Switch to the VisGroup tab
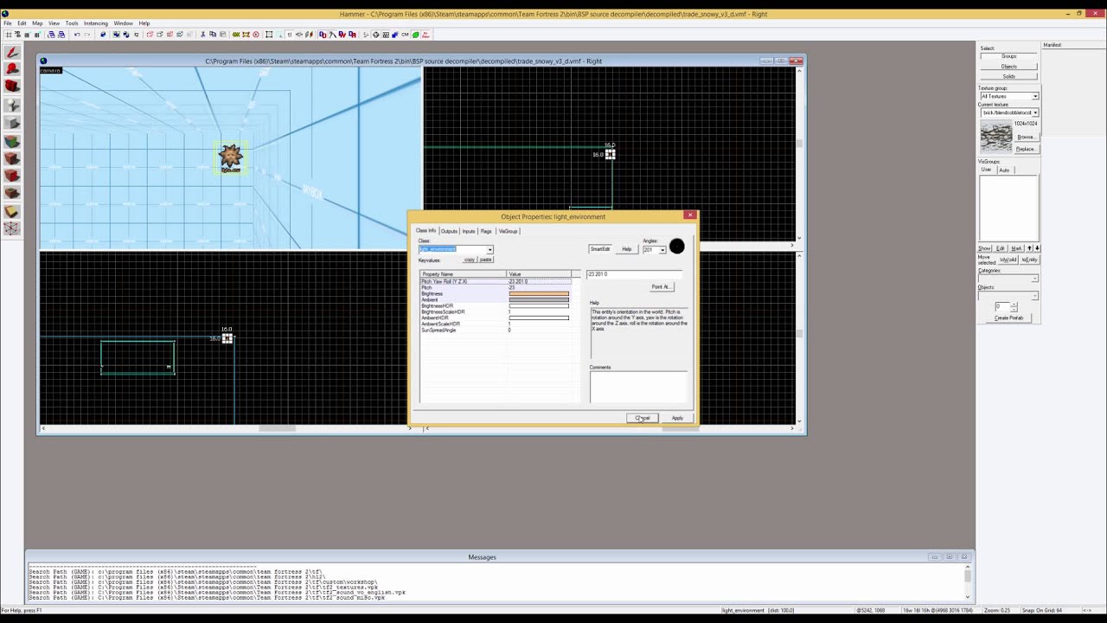Image resolution: width=1107 pixels, height=623 pixels. pos(508,231)
